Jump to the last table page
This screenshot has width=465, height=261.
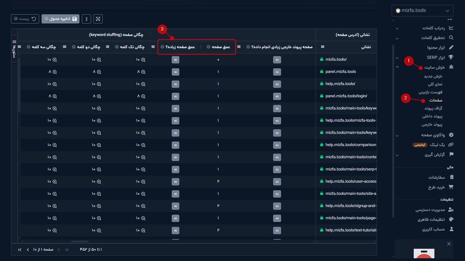click(20, 250)
